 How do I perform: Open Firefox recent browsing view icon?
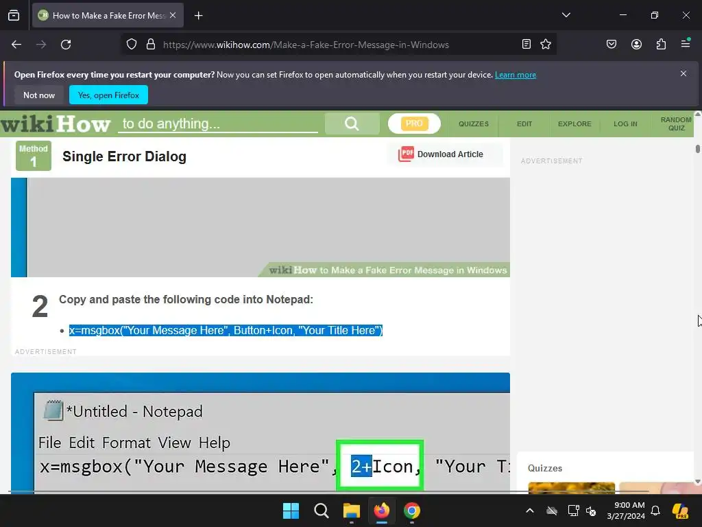[14, 15]
